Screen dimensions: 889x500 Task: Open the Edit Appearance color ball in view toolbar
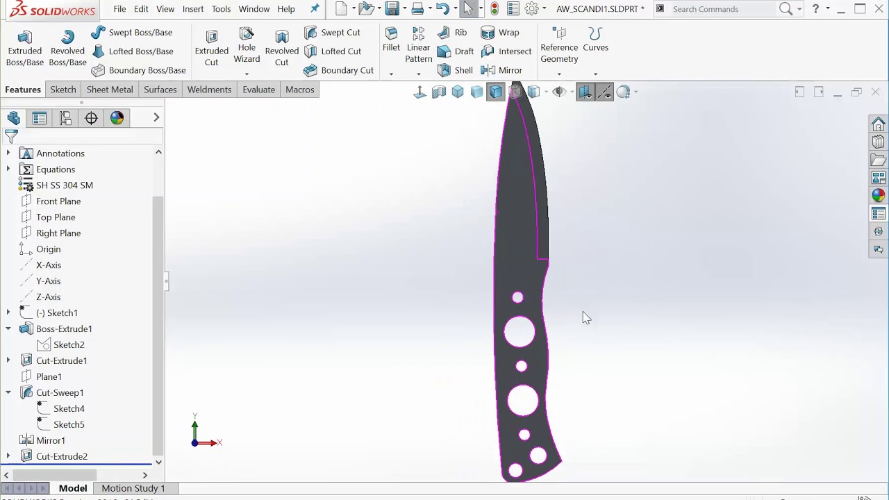click(624, 92)
